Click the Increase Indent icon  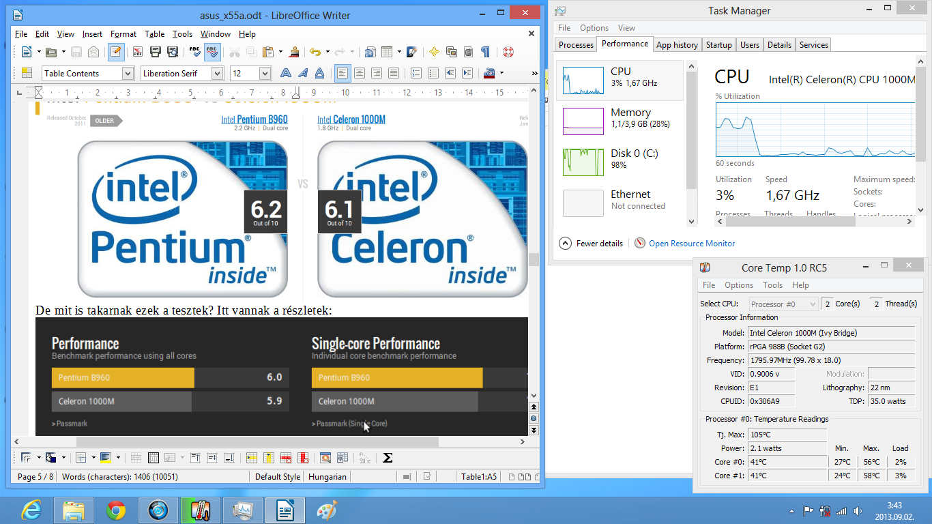(467, 73)
